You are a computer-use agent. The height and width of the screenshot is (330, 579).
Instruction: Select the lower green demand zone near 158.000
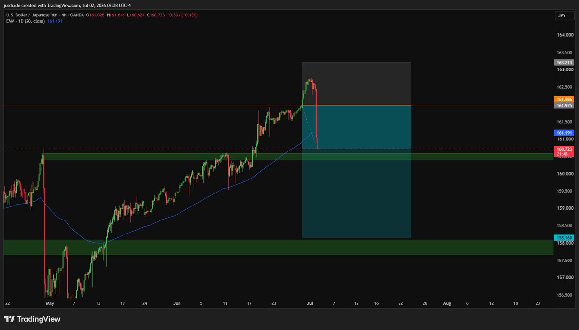tap(278, 247)
